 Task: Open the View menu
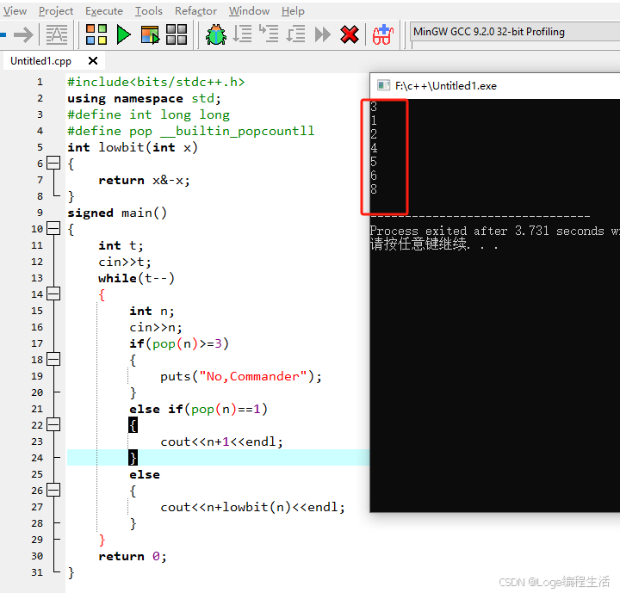tap(15, 11)
